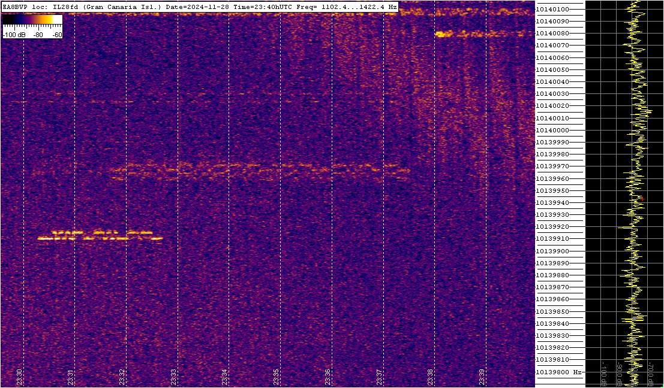
Task: Click the 10140020 frequency label
Action: coord(552,106)
